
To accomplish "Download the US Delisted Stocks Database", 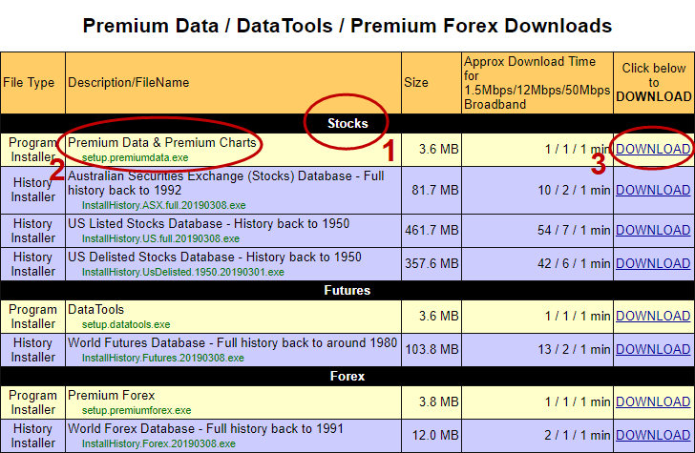I will point(653,263).
